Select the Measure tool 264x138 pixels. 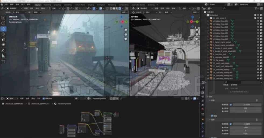[x=3, y=56]
